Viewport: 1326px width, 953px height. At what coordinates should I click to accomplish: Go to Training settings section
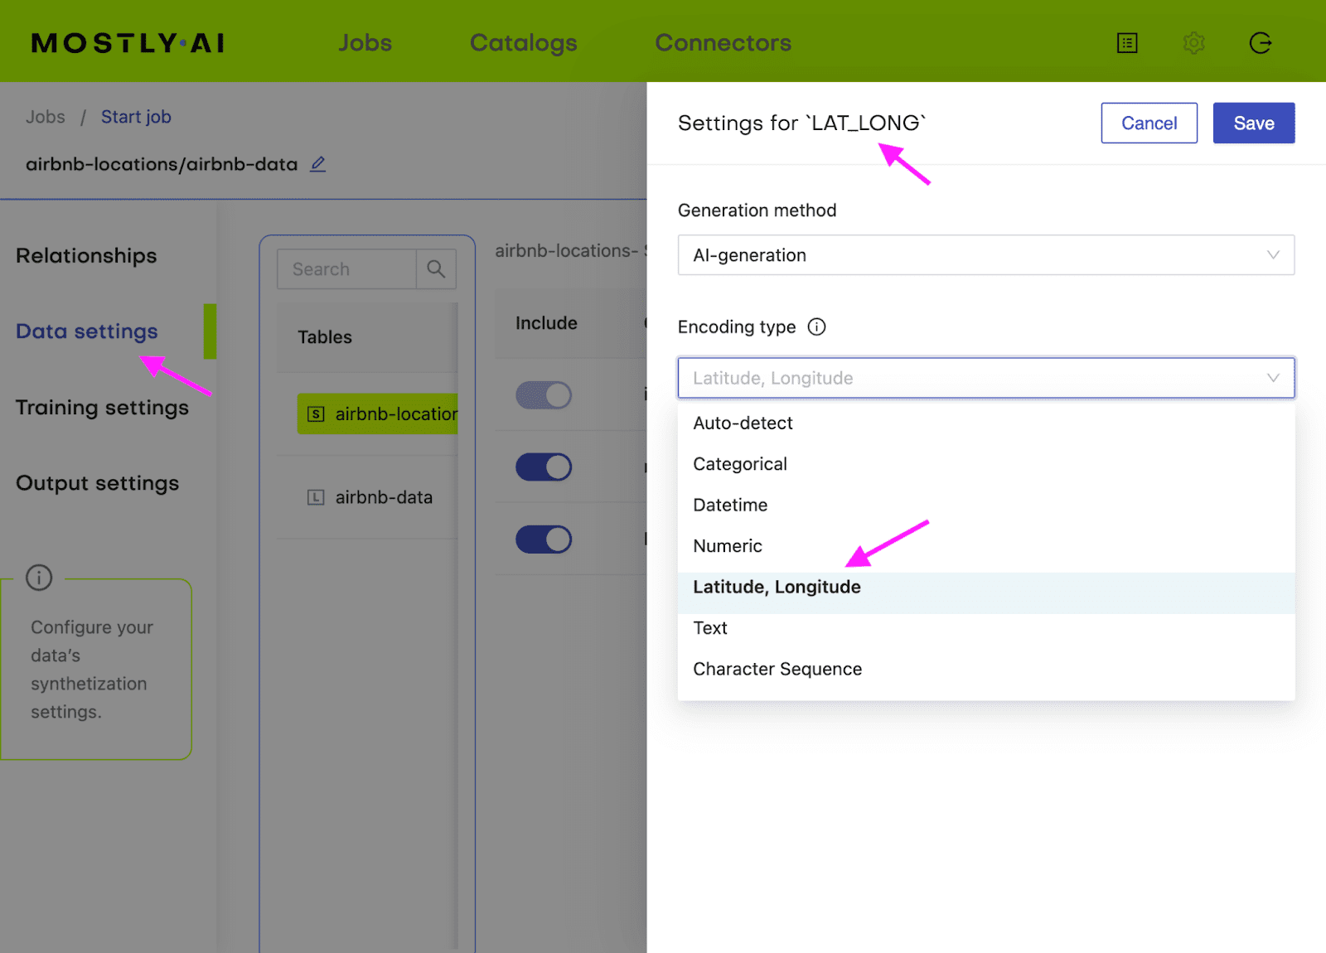coord(102,408)
